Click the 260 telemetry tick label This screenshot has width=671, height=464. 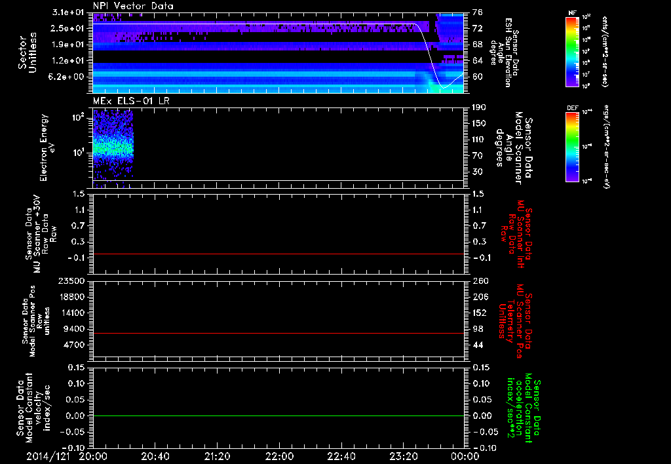coord(480,280)
